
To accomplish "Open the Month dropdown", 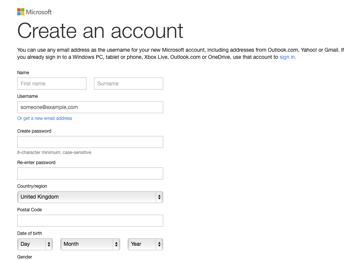I will click(90, 244).
